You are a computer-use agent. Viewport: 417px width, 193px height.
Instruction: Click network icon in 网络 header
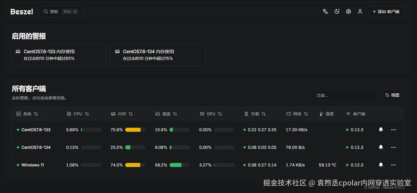(289, 114)
